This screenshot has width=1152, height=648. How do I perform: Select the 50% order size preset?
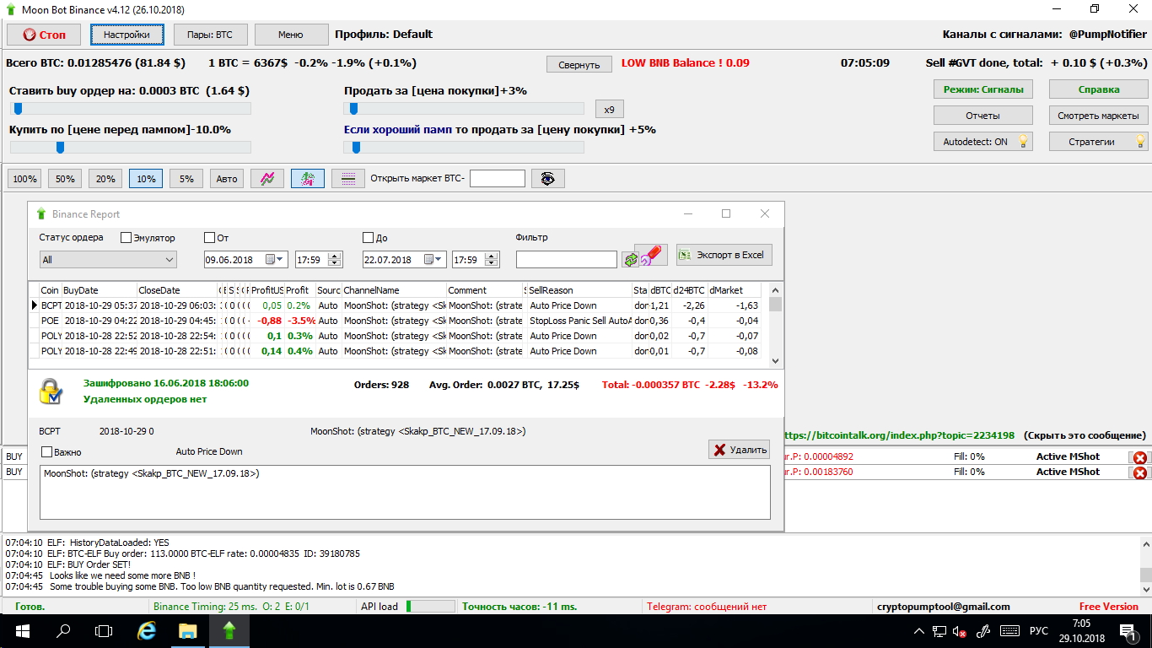65,179
